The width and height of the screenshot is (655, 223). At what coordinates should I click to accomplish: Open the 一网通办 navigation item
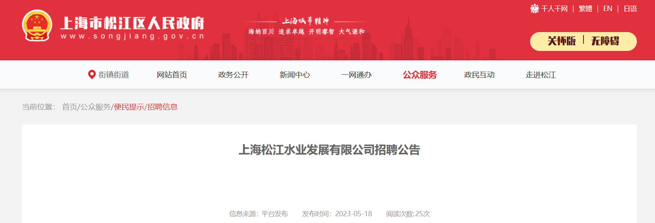[356, 75]
